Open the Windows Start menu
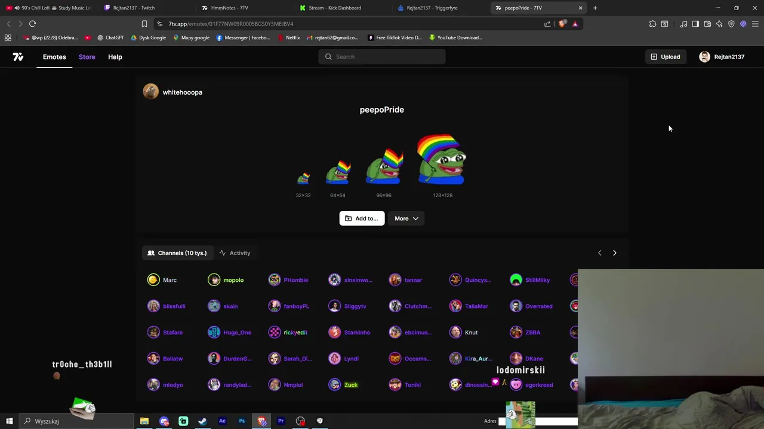Image resolution: width=764 pixels, height=429 pixels. pos(10,421)
